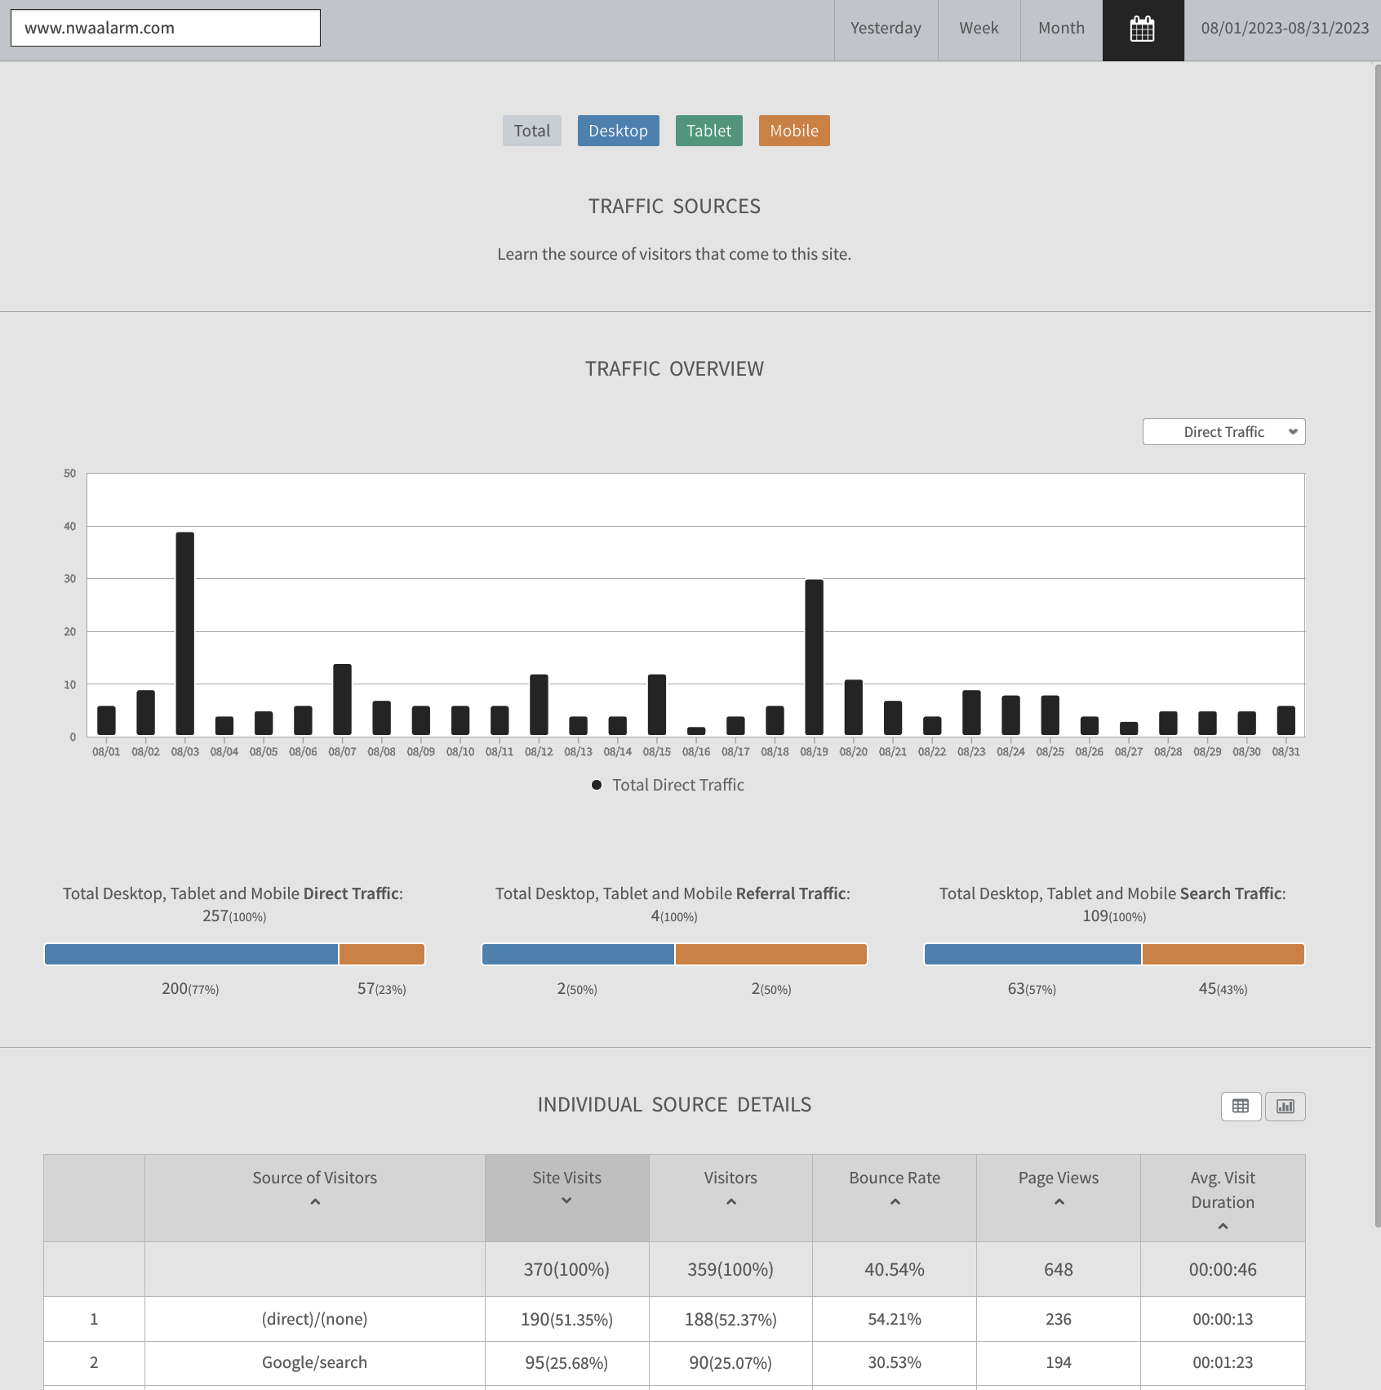Click the 257(100%) direct traffic total
The width and height of the screenshot is (1381, 1390).
(234, 916)
